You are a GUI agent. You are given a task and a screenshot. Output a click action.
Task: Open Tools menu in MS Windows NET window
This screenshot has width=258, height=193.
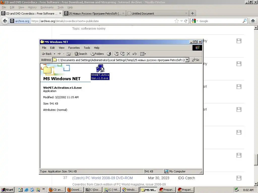click(x=87, y=48)
